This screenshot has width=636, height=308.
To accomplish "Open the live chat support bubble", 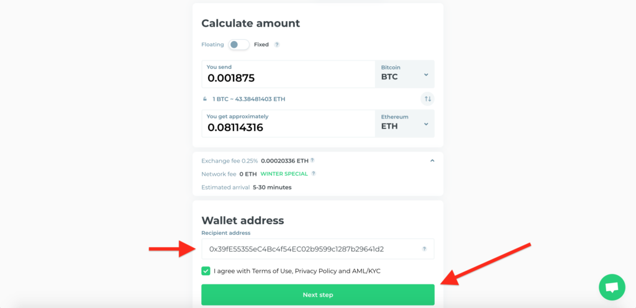I will click(x=612, y=287).
